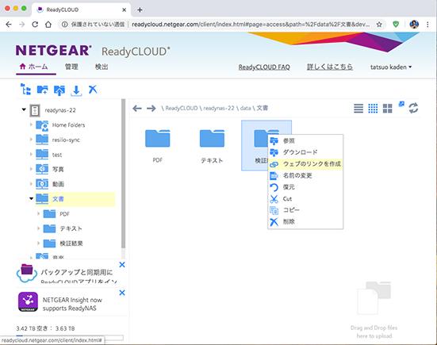
Task: Click the folder tree vertical scrollbar
Action: pyautogui.click(x=123, y=174)
